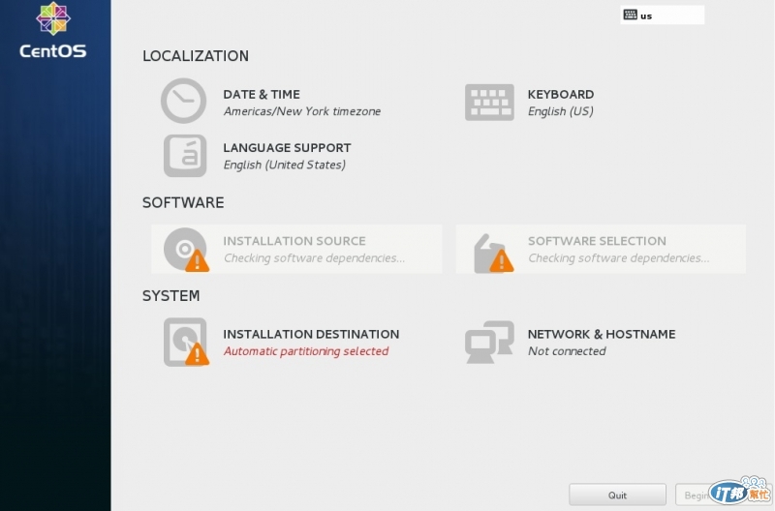
Task: Click the SOFTWARE section heading
Action: click(183, 202)
